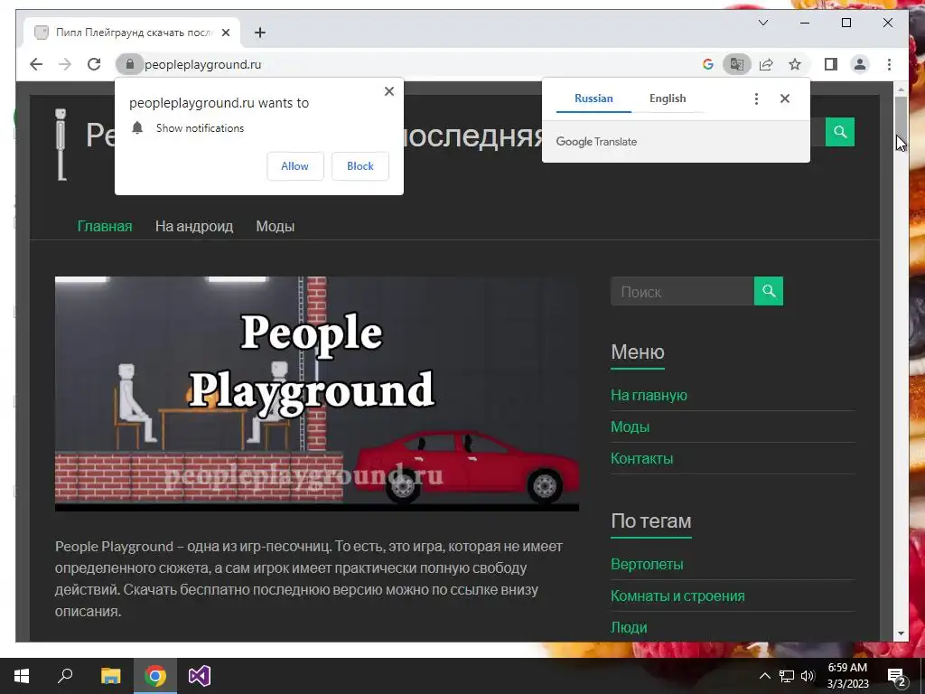Click the vertical scrollbar thumb
The height and width of the screenshot is (694, 925).
point(901,122)
